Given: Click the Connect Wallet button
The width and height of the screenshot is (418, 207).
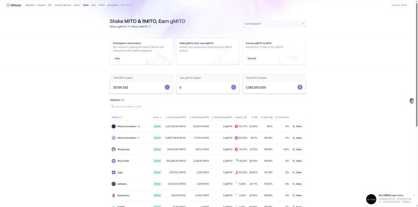Looking at the screenshot, I should [399, 5].
